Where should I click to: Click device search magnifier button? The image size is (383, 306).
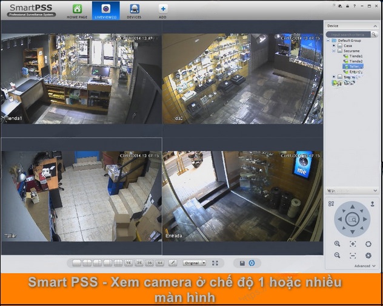pos(374,35)
